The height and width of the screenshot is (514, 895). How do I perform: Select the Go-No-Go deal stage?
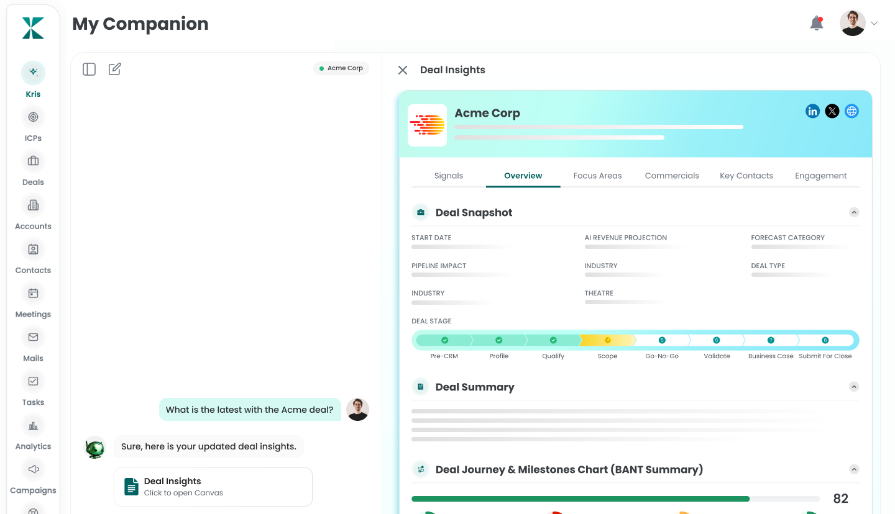coord(662,340)
